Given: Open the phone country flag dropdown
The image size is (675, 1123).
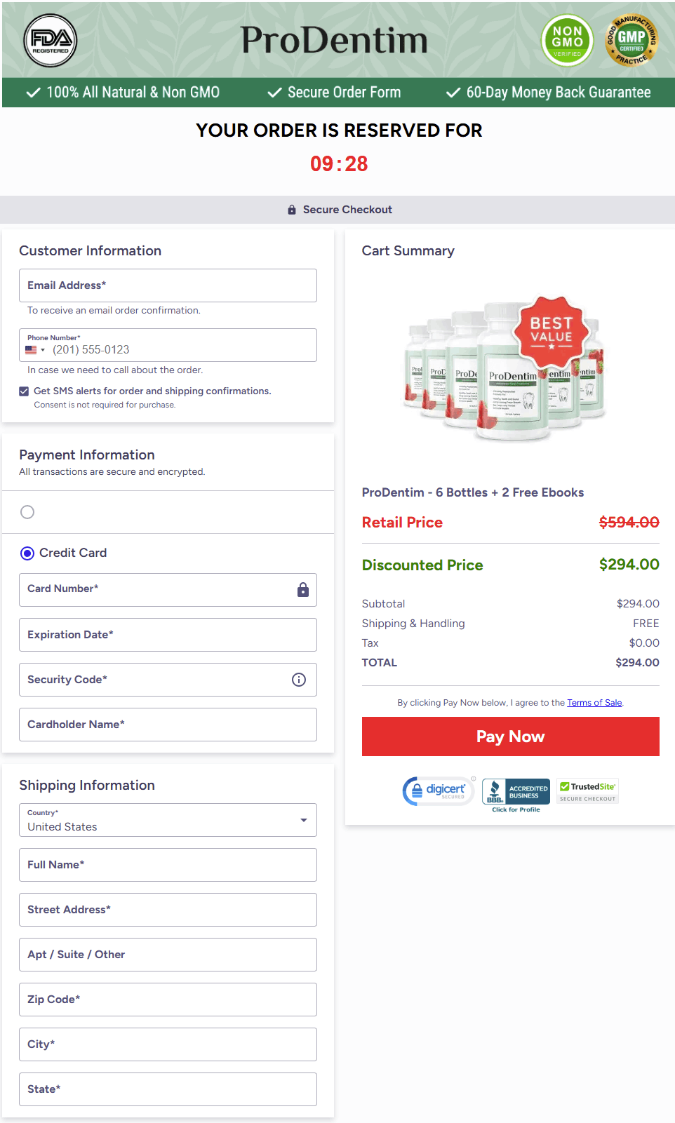Looking at the screenshot, I should (35, 350).
